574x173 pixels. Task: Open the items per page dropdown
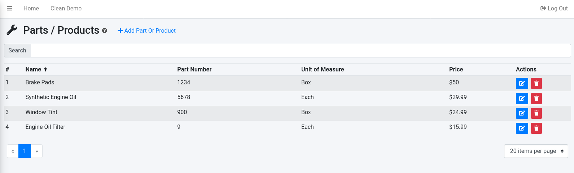click(536, 151)
